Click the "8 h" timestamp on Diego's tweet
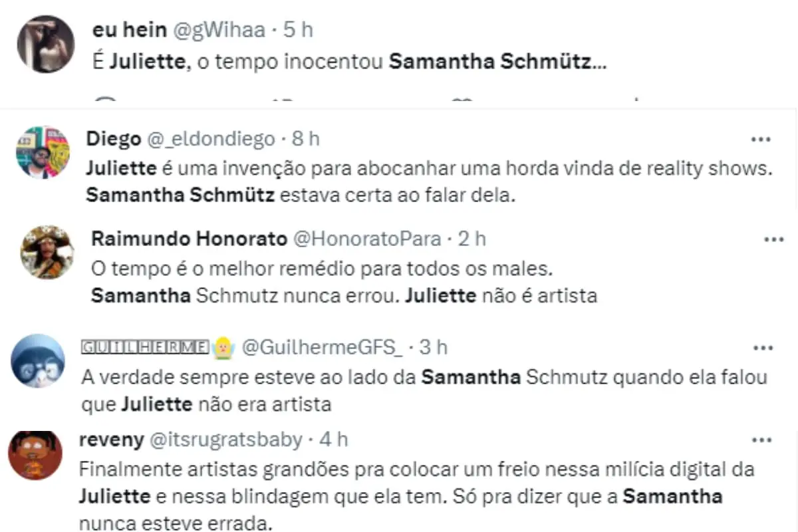This screenshot has height=532, width=798. (x=306, y=138)
